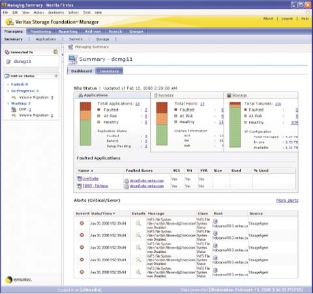
Task: Collapse the left sidebar using the splitter arrow
Action: click(x=63, y=55)
